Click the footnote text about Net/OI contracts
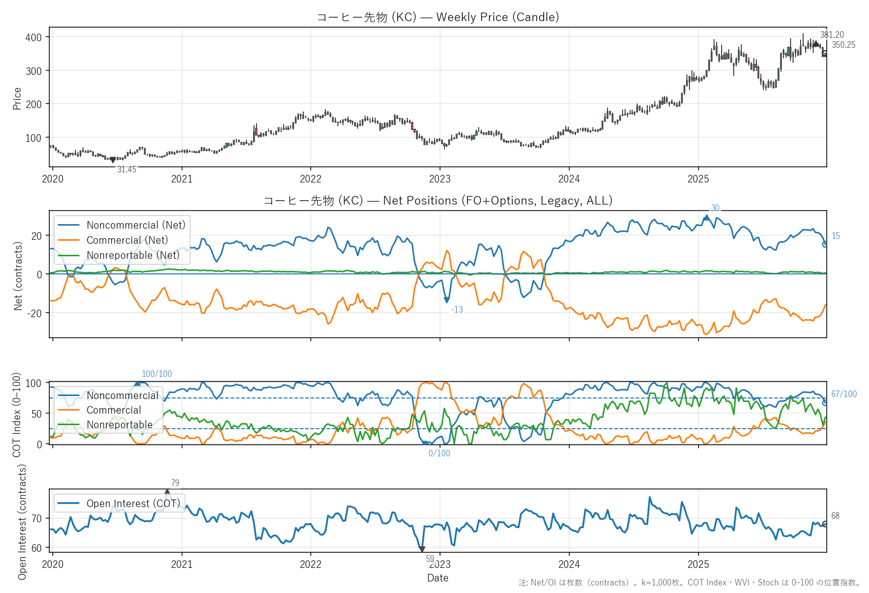Image resolution: width=869 pixels, height=593 pixels. [x=689, y=582]
